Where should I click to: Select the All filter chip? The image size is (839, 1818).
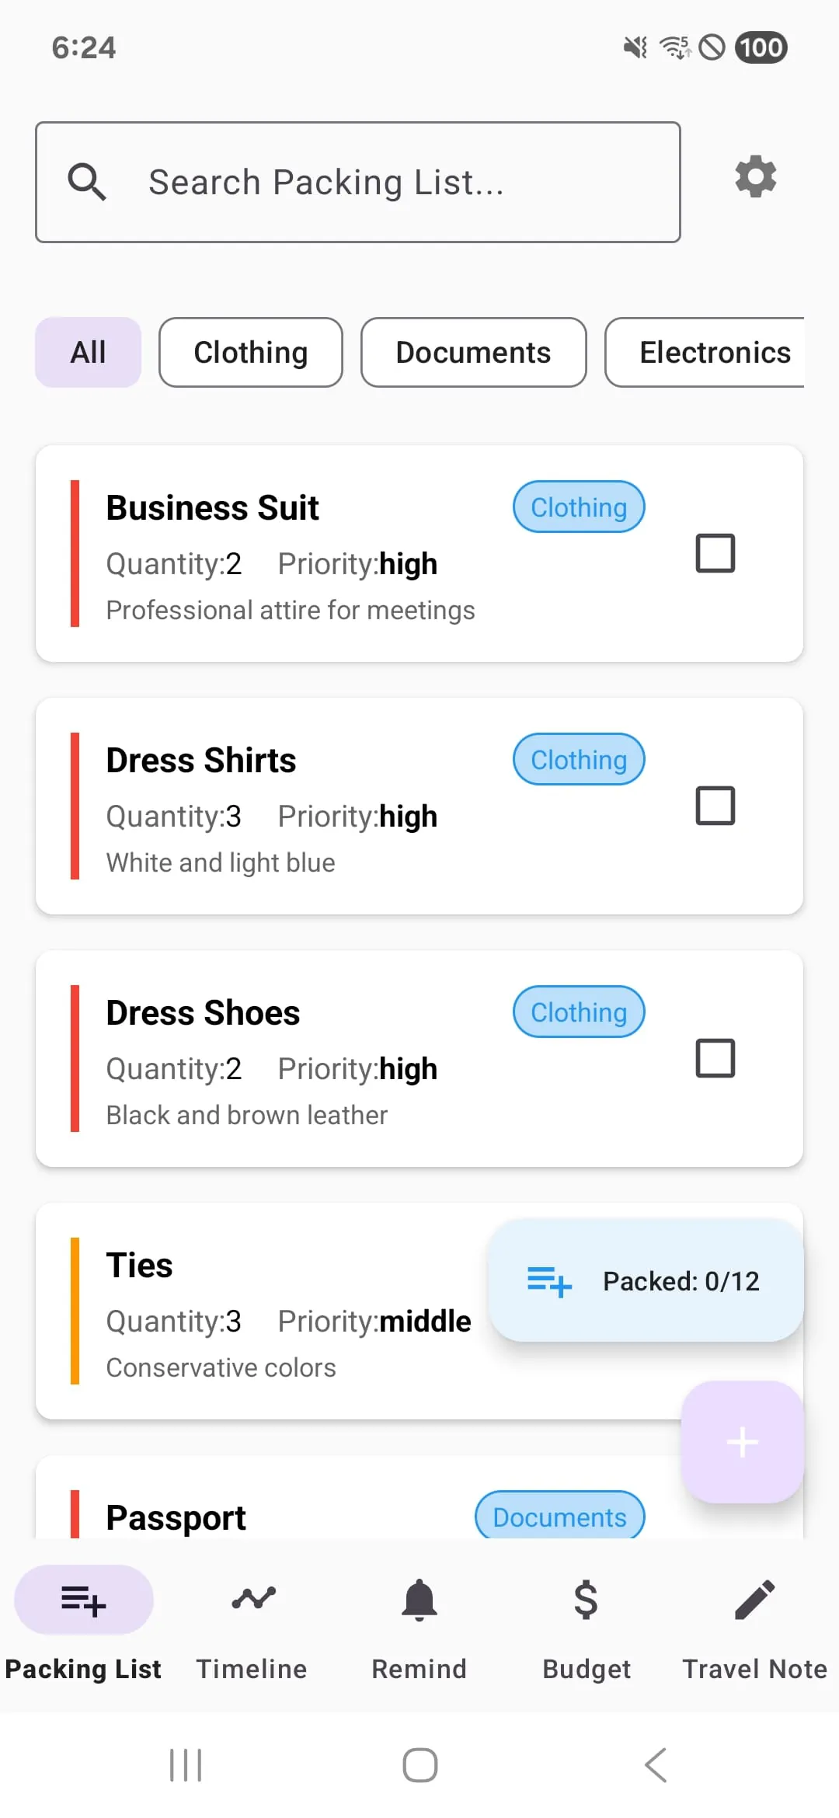(x=89, y=353)
